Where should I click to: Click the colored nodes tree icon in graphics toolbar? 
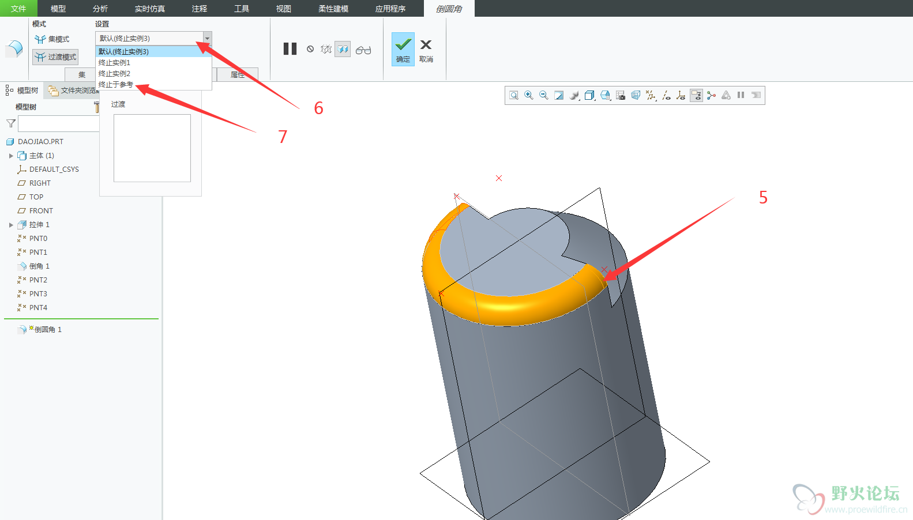click(x=711, y=95)
